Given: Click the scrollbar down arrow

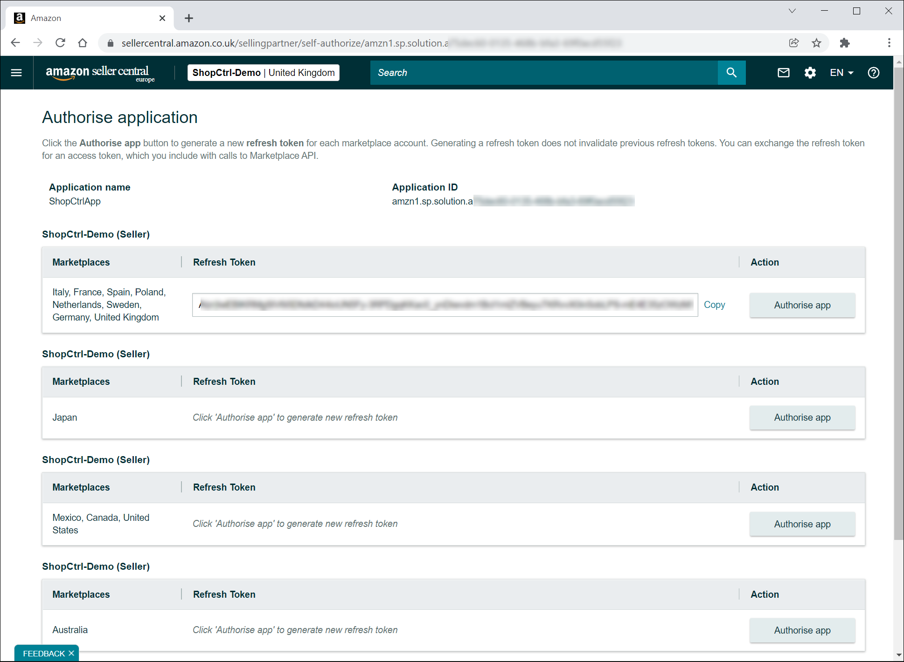Looking at the screenshot, I should pos(899,655).
